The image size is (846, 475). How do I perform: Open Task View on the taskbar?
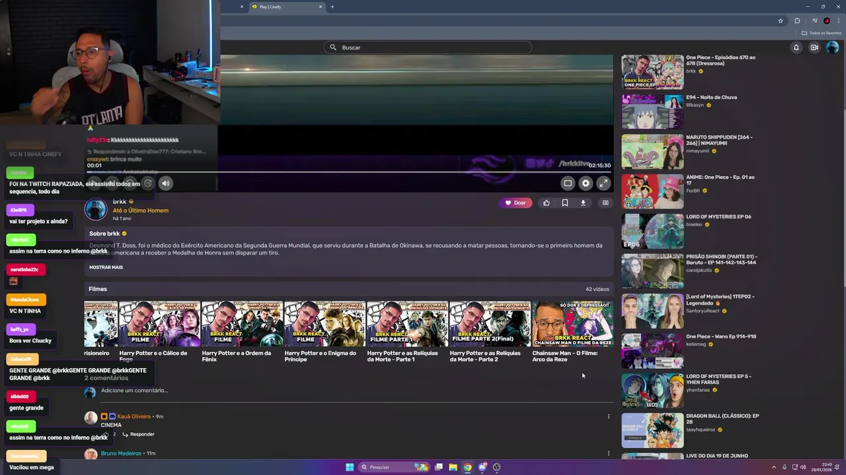pos(438,467)
